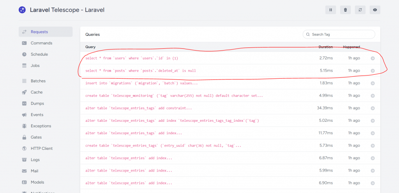Pause recording with the pause button
Screen dimensions: 399x193
[x=330, y=10]
